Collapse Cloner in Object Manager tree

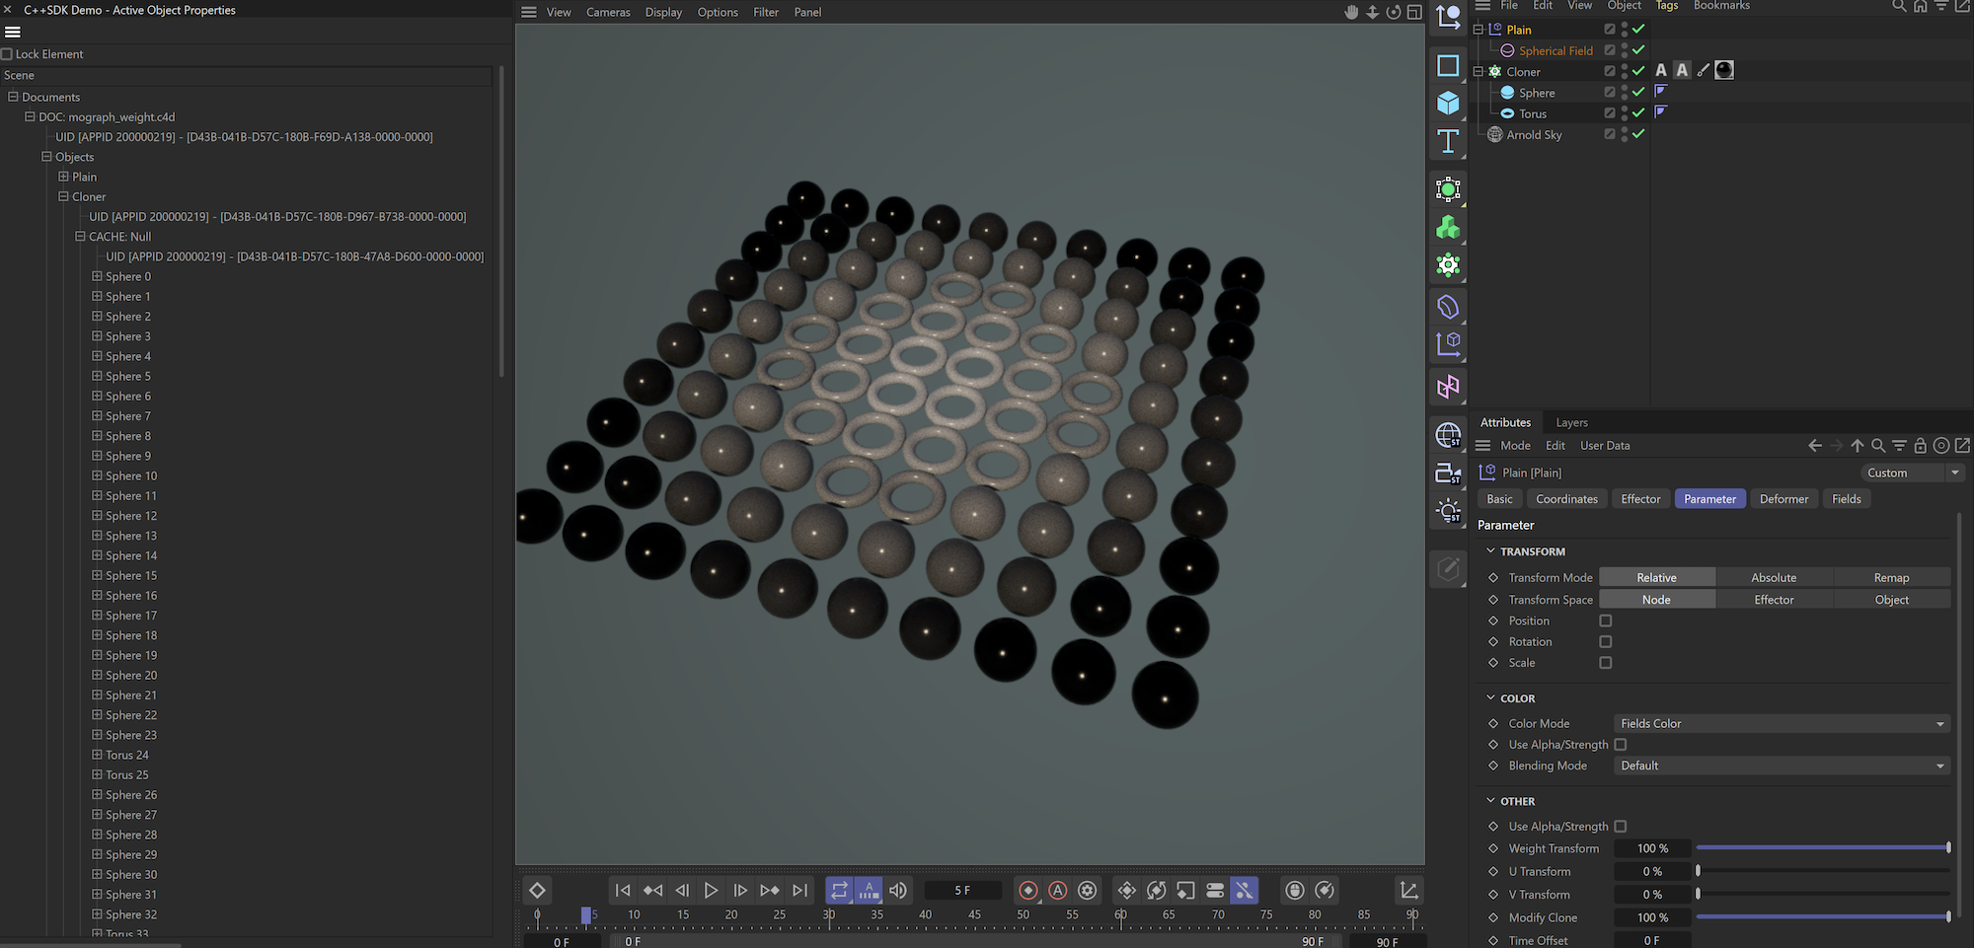coord(1479,72)
